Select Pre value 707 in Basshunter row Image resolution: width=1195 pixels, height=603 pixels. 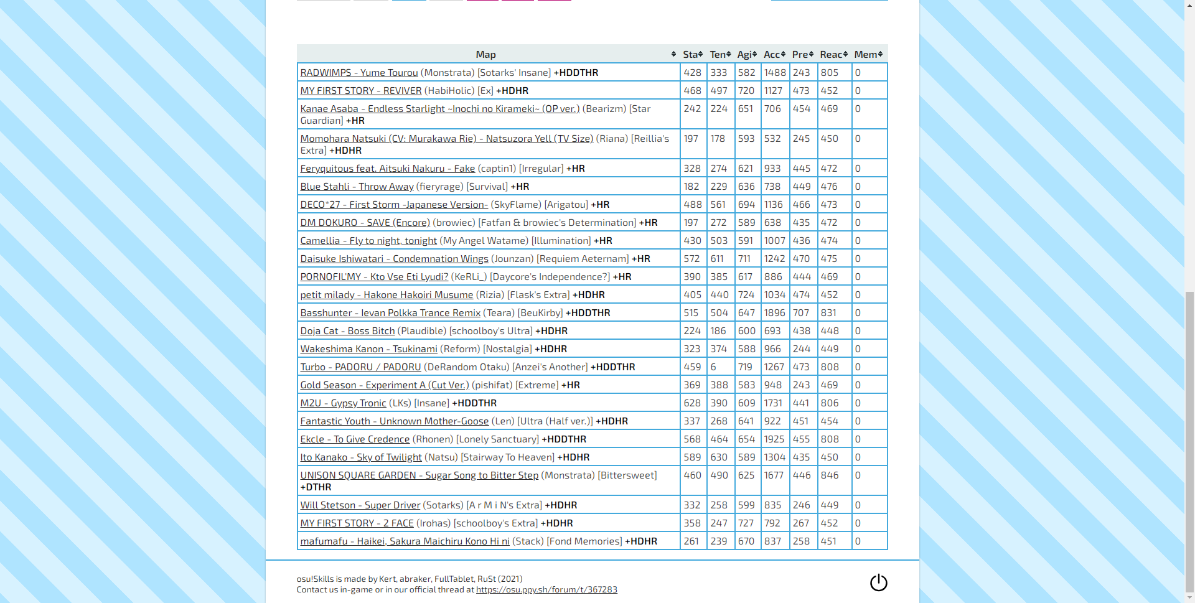801,313
